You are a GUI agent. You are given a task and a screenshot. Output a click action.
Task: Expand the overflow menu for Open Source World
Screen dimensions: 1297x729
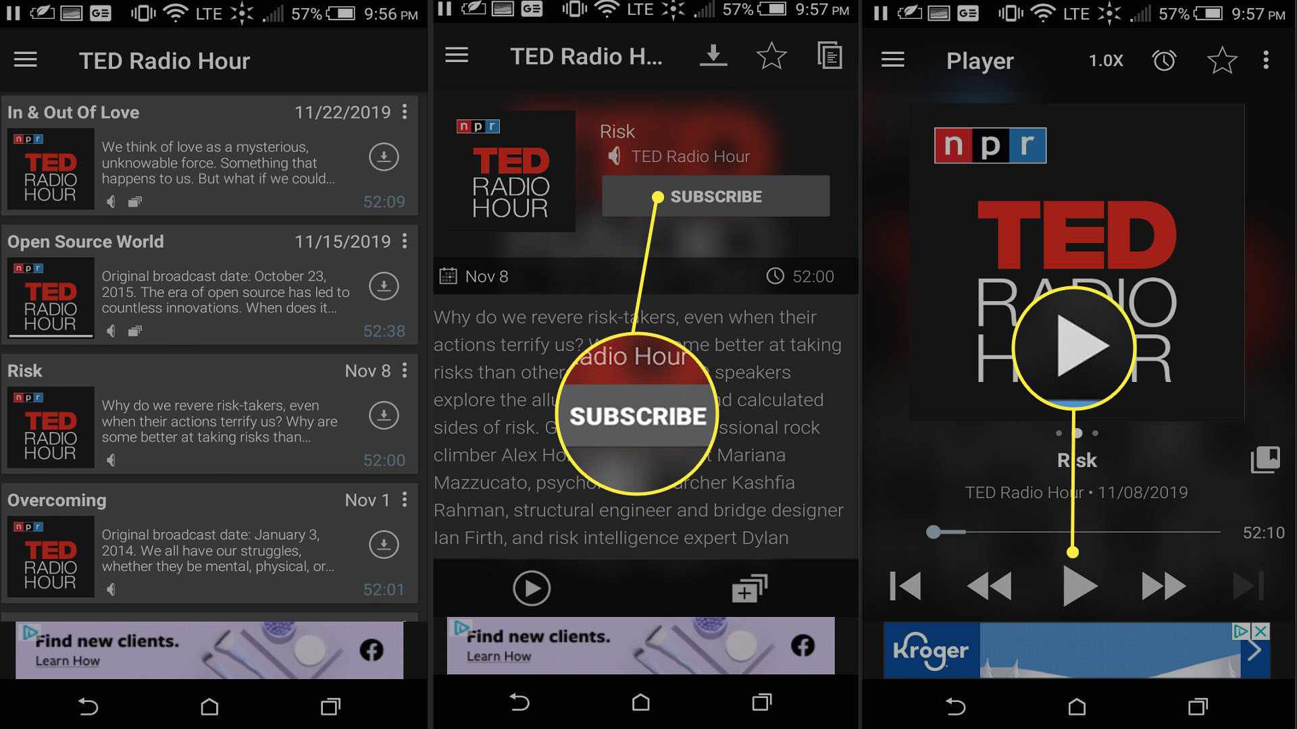pyautogui.click(x=405, y=240)
